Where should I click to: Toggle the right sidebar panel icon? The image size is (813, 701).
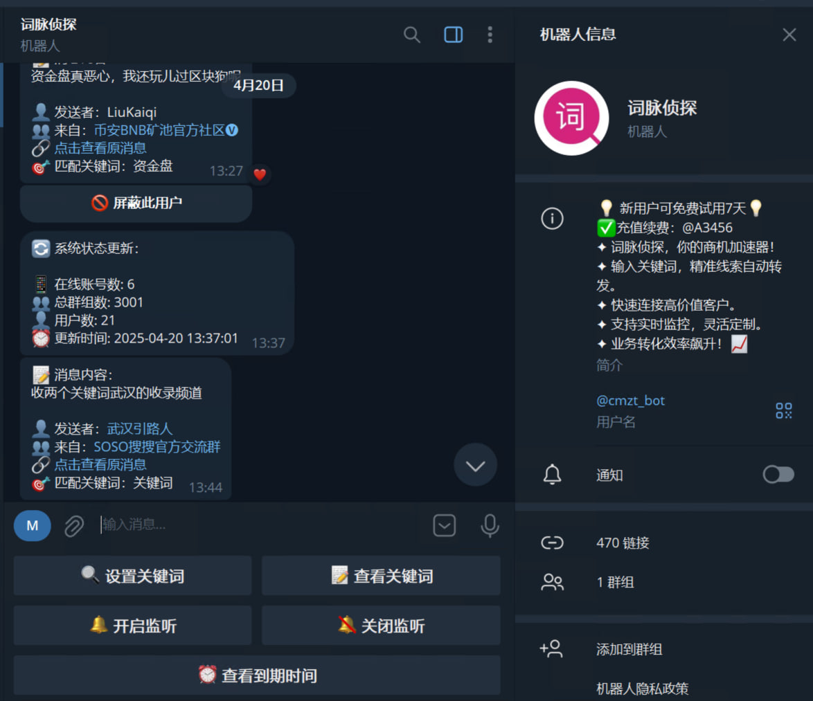pos(453,35)
